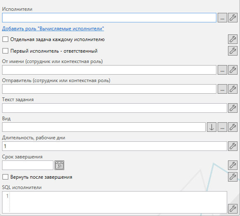This screenshot has width=240, height=216.
Task: Check Вернуть после завершения option
Action: (5, 177)
